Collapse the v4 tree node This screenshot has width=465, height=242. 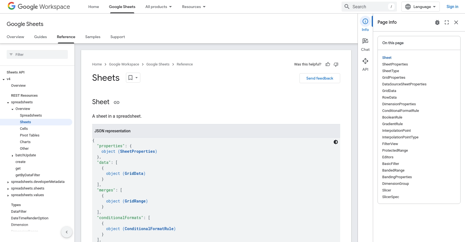pos(4,79)
